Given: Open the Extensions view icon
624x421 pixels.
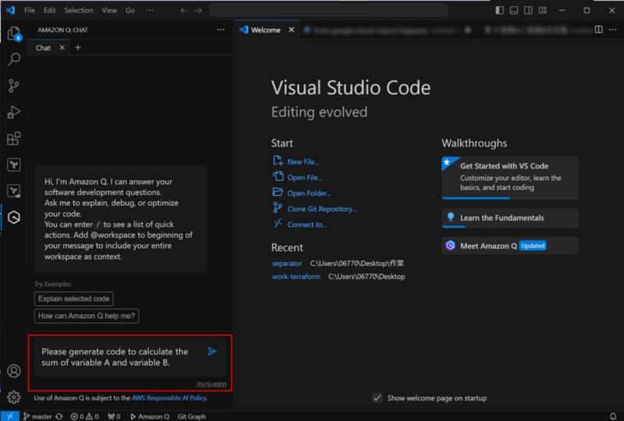Looking at the screenshot, I should tap(13, 139).
